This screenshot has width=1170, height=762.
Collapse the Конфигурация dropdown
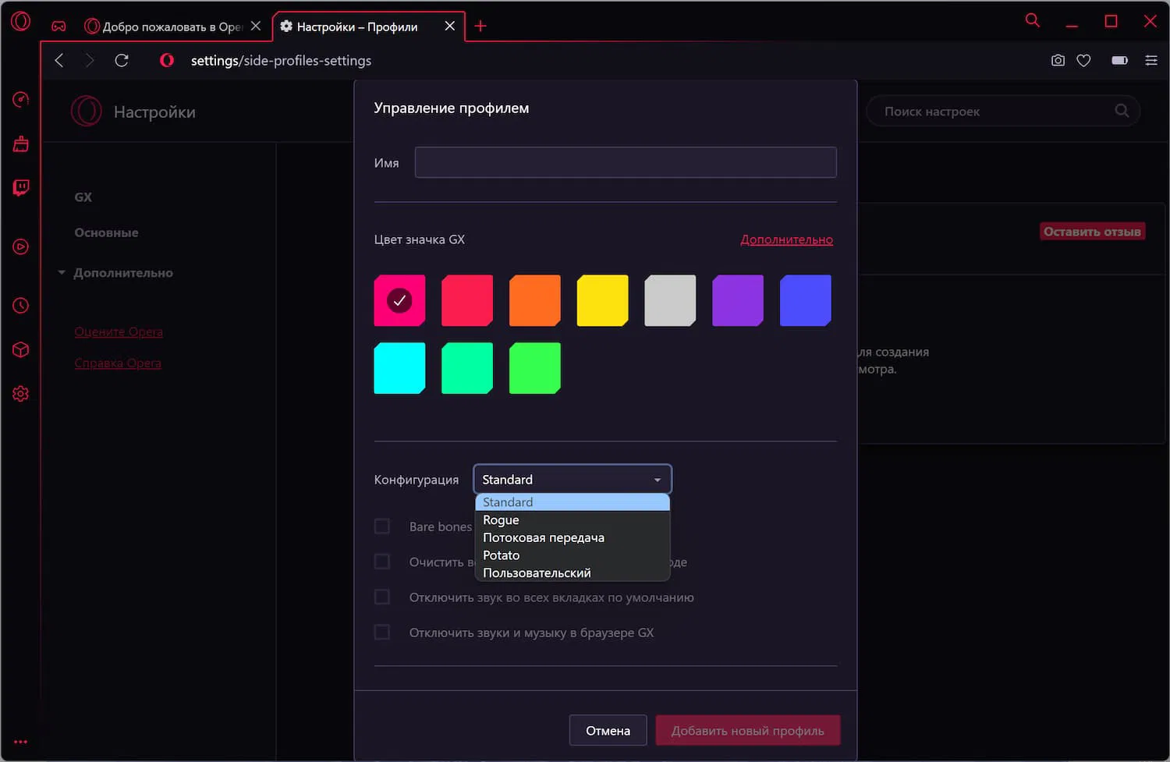coord(573,479)
